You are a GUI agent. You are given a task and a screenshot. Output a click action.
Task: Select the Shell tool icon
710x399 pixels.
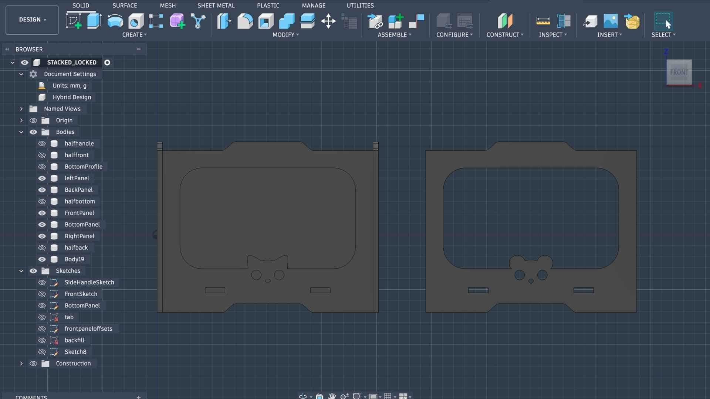click(266, 21)
